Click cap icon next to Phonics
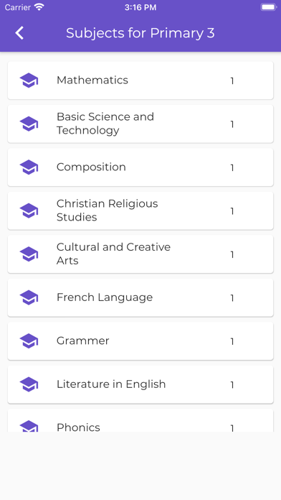The height and width of the screenshot is (500, 281). click(29, 426)
